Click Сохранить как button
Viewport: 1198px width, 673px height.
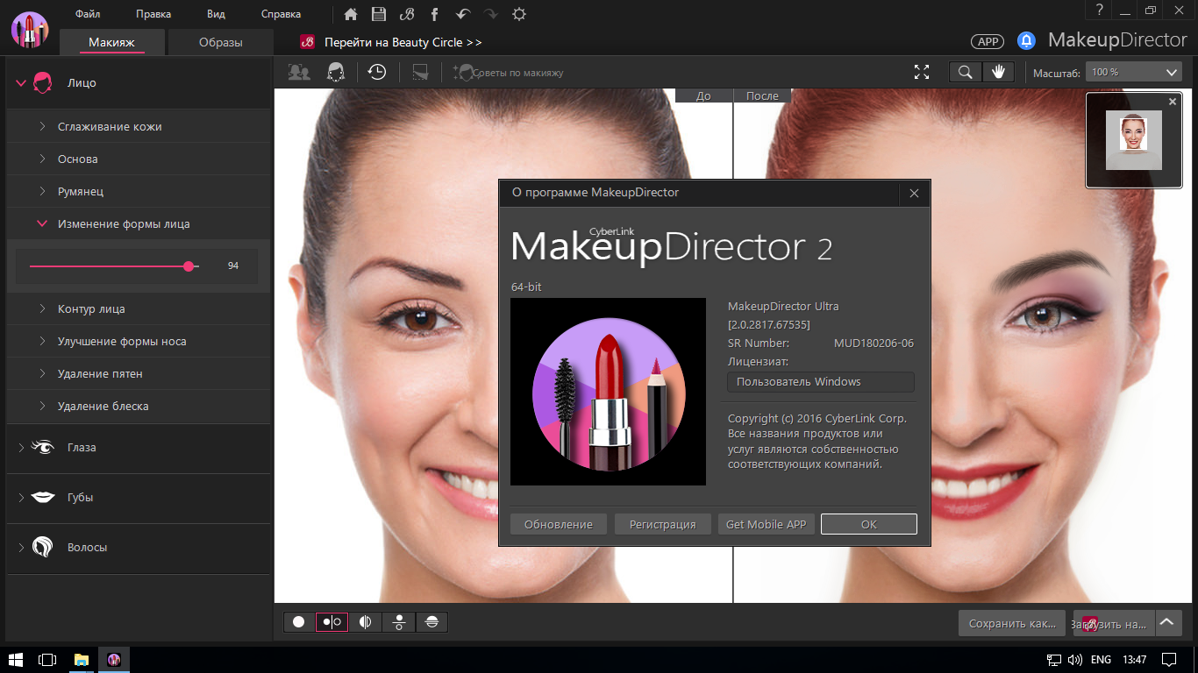[1012, 624]
